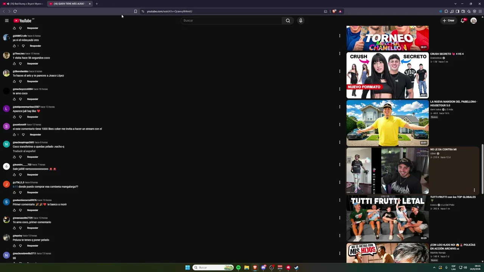Switch to the Bad Bunny x Bryant Myers tab
This screenshot has width=484, height=272.
[23, 4]
